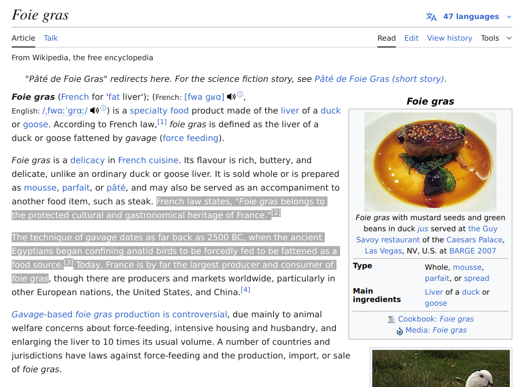Image resolution: width=525 pixels, height=387 pixels.
Task: Follow the Gavage-based foie gras controversial link
Action: 119,314
